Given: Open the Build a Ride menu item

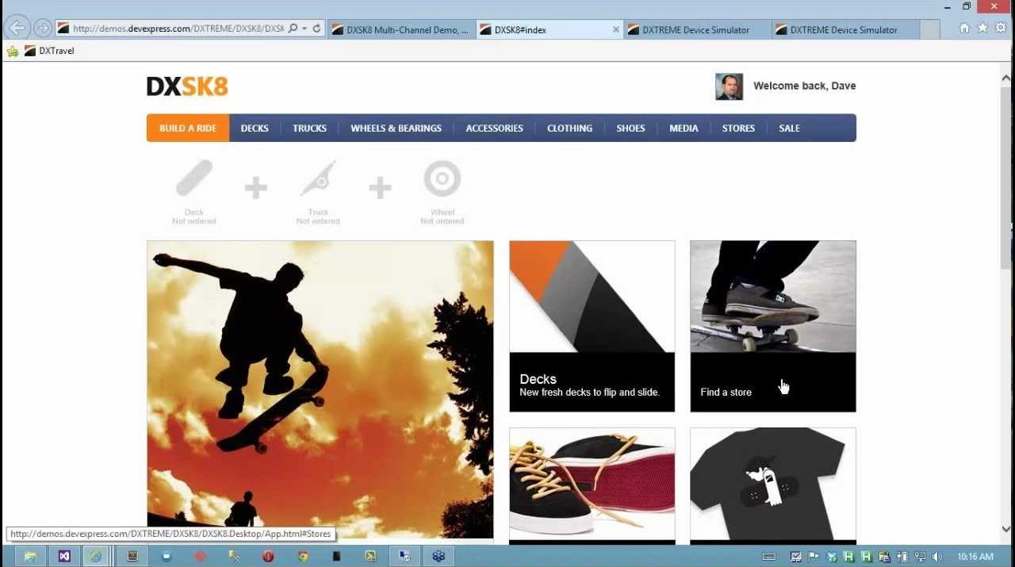Looking at the screenshot, I should pyautogui.click(x=188, y=128).
